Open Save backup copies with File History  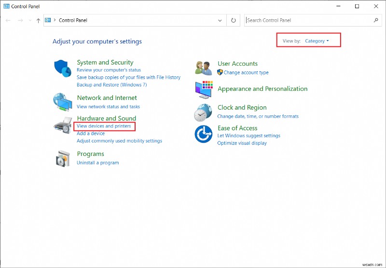pyautogui.click(x=128, y=77)
